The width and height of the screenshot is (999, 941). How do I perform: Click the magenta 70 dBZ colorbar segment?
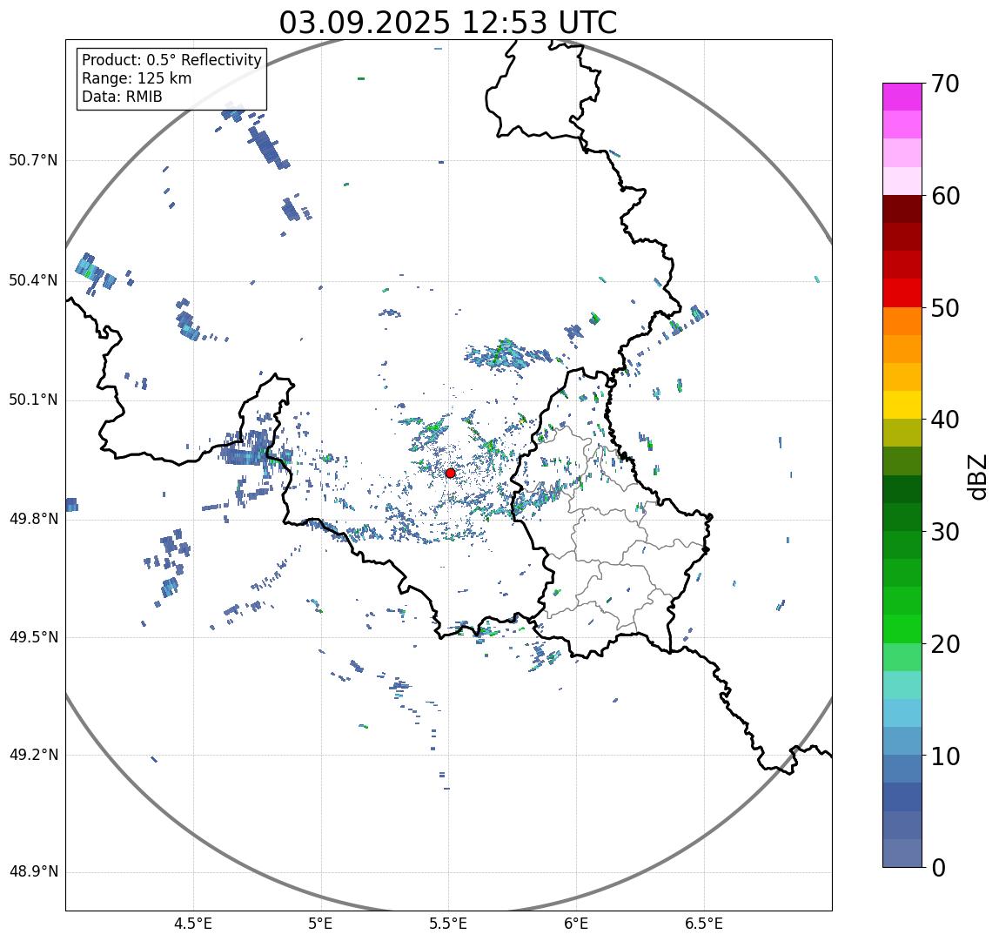[902, 97]
